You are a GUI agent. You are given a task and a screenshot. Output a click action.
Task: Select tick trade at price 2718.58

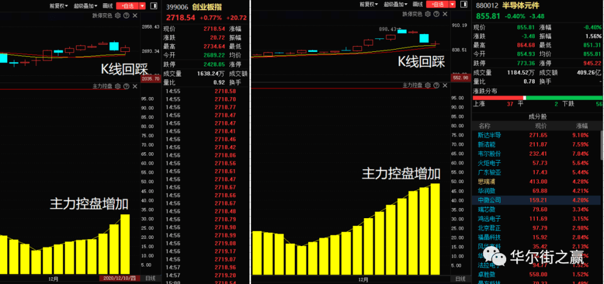[x=225, y=91]
